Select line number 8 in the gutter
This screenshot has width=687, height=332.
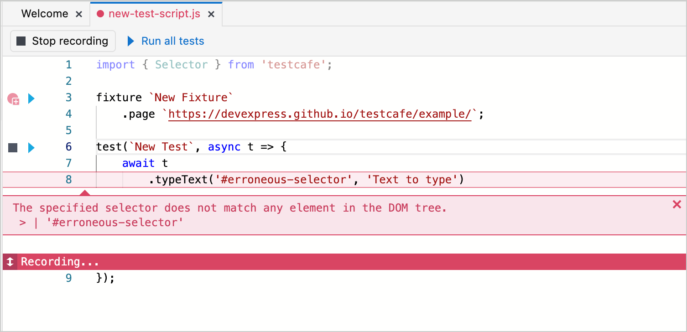[x=68, y=179]
